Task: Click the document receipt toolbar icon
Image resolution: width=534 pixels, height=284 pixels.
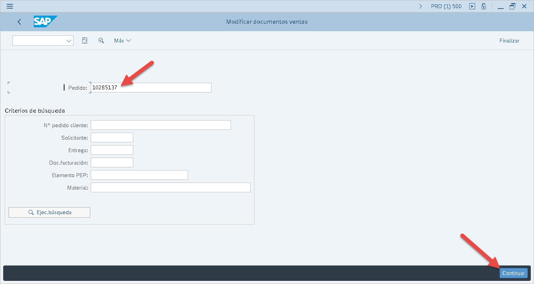Action: coord(85,41)
